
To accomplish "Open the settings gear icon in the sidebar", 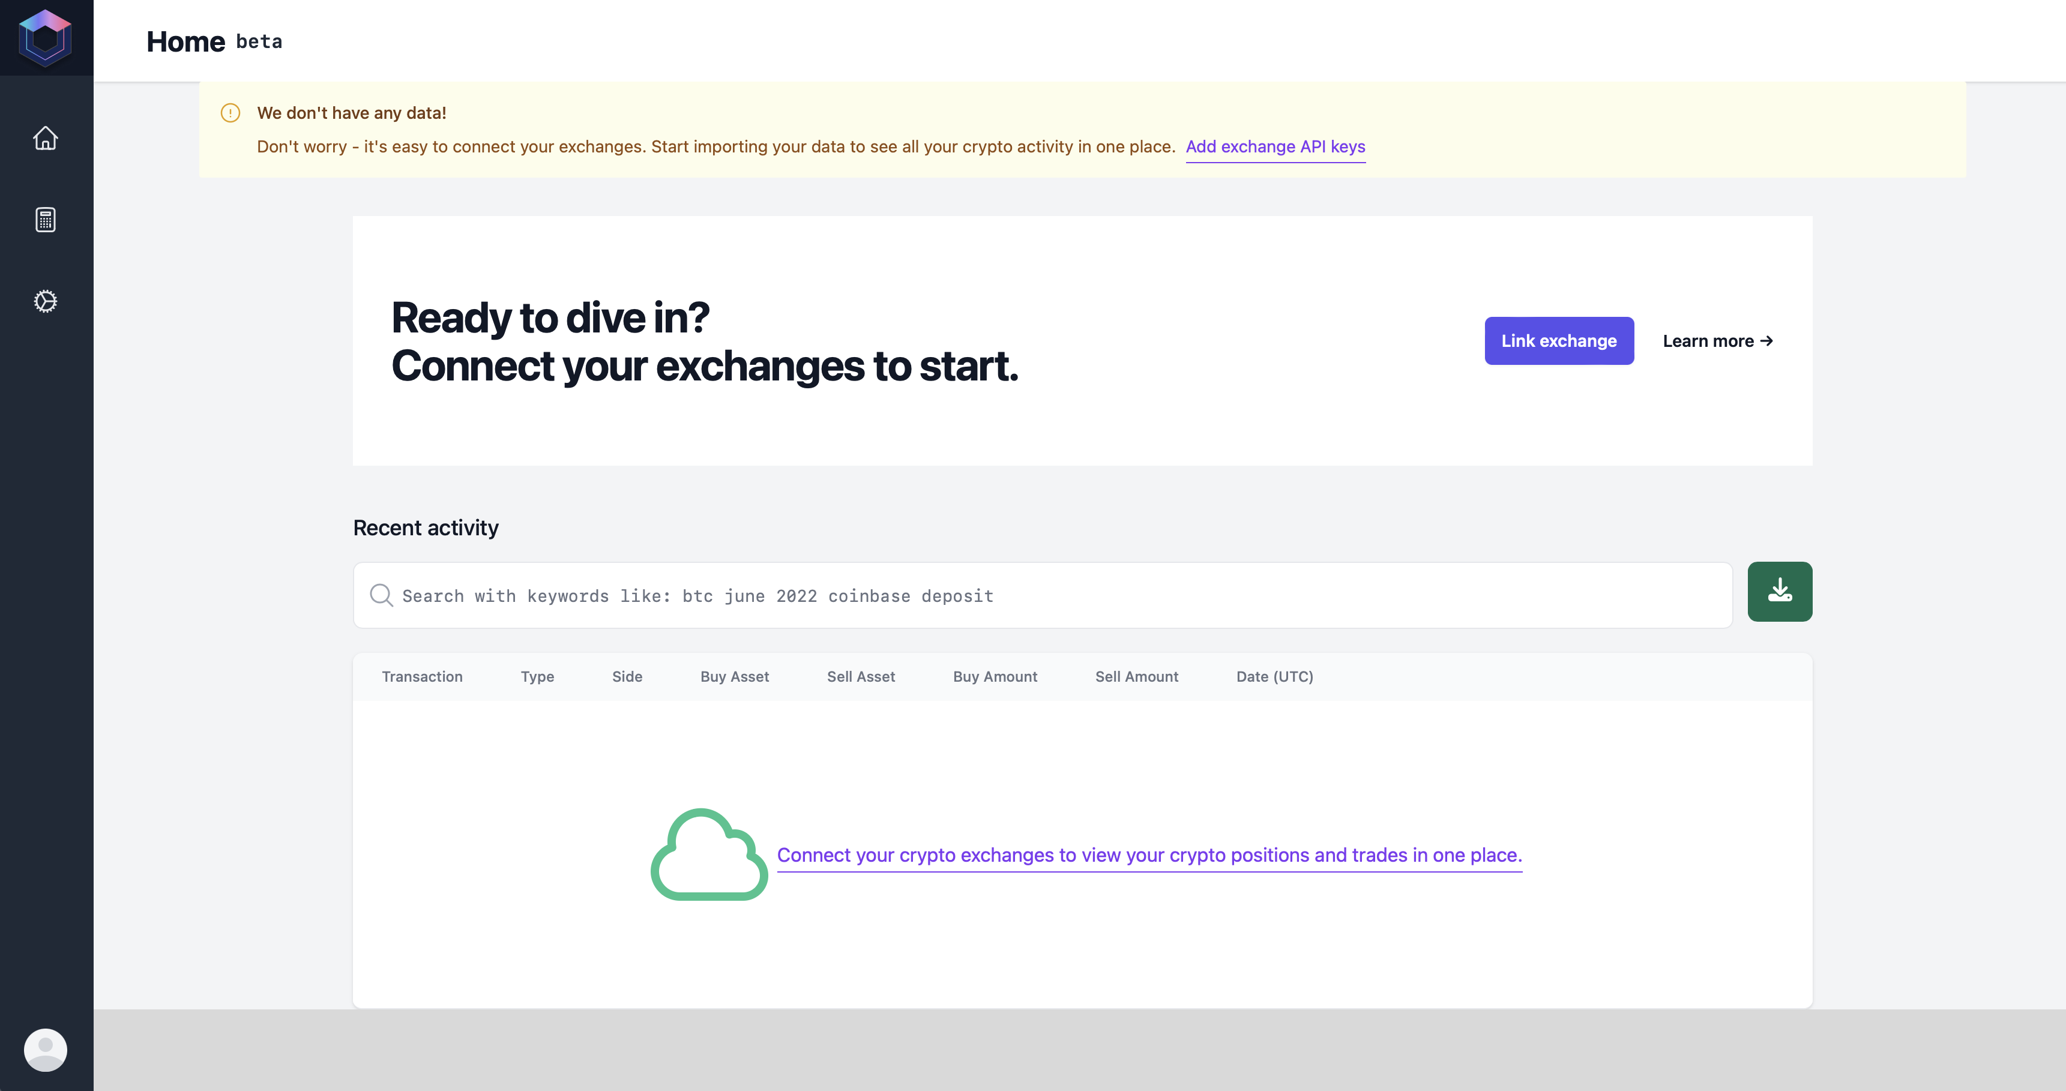I will (x=46, y=301).
